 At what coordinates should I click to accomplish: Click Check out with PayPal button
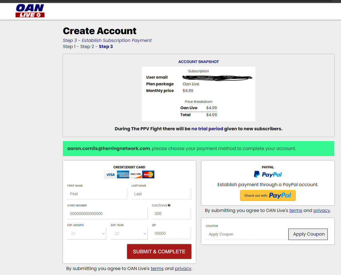(x=268, y=195)
